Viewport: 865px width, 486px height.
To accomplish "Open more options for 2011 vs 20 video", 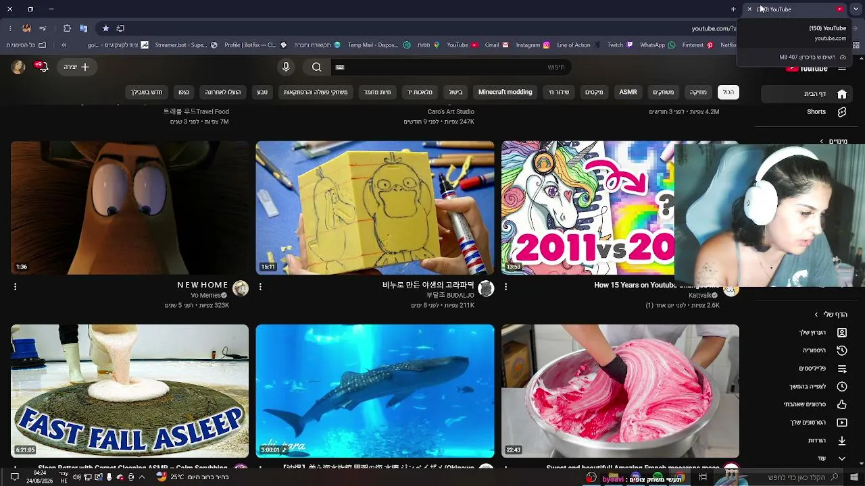I will (505, 287).
